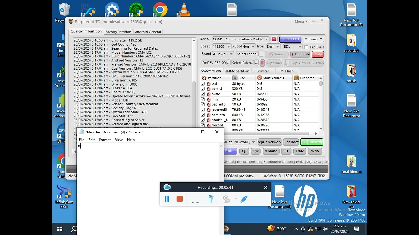
Task: Open the InfinityBox BEST desktop shortcut
Action: pos(64,196)
